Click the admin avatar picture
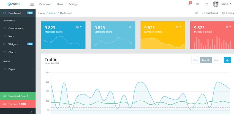 click(216, 4)
